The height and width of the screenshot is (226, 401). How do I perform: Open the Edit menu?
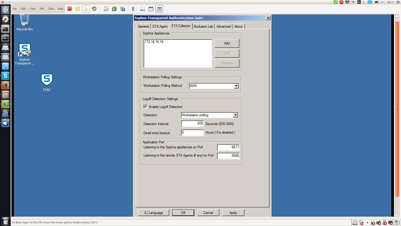click(23, 9)
